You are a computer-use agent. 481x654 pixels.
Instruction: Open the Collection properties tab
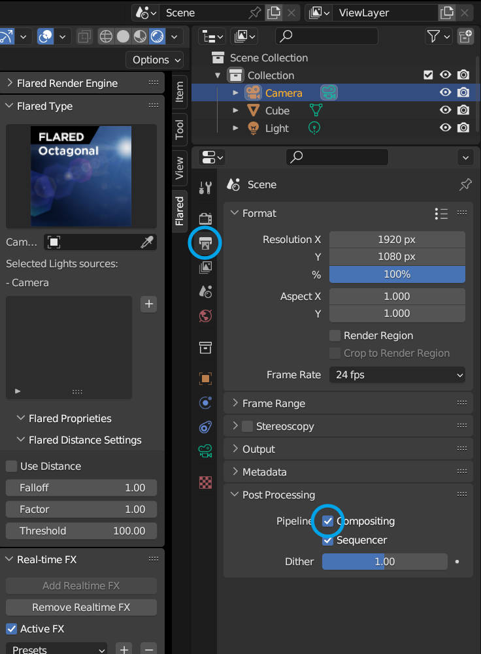(x=205, y=348)
